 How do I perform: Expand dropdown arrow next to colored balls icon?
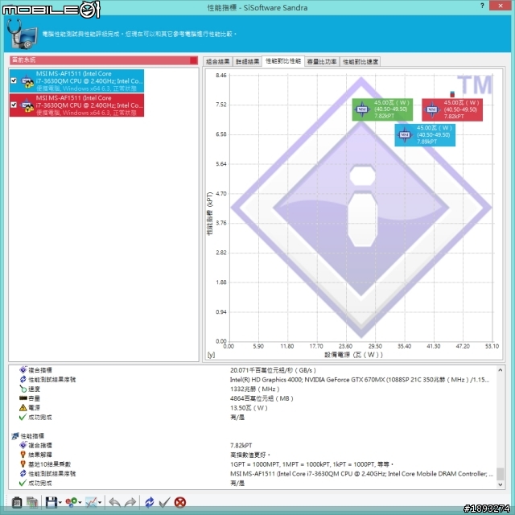point(80,503)
